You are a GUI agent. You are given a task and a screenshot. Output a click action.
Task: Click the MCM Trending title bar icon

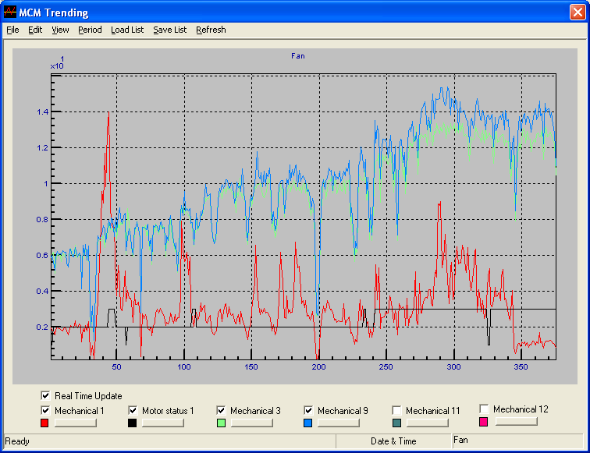point(10,12)
